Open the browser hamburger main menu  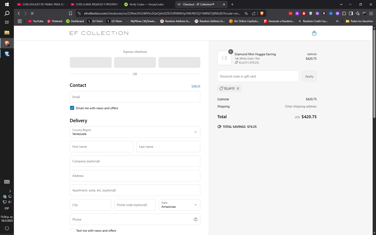coord(371,13)
